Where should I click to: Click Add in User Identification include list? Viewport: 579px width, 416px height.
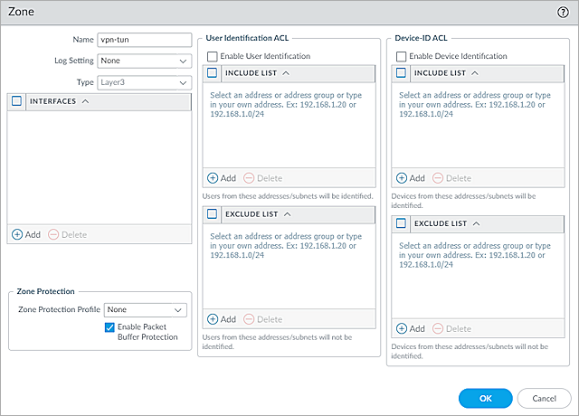pyautogui.click(x=222, y=178)
